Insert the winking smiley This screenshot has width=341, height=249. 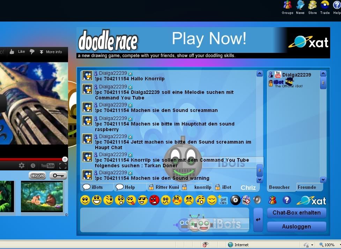click(x=108, y=200)
